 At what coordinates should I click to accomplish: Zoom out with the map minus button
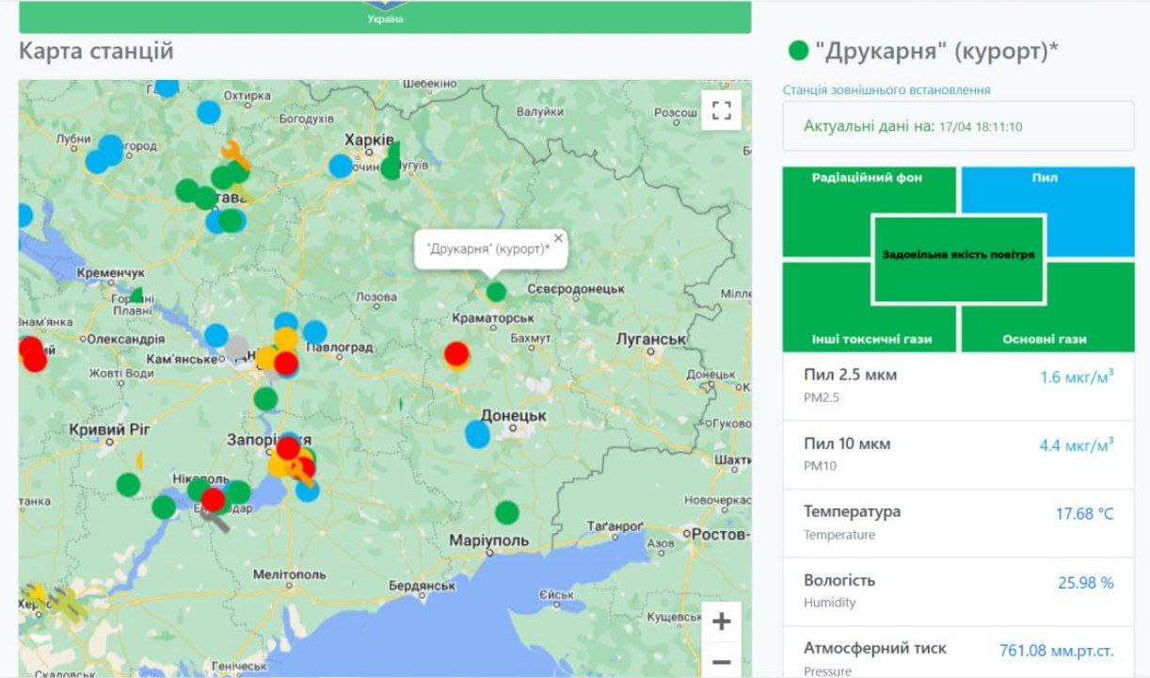(722, 661)
